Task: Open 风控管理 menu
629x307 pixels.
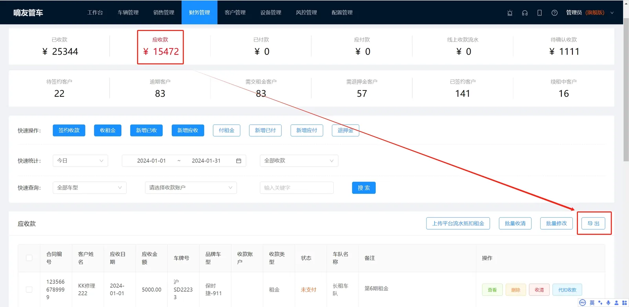Action: [306, 13]
